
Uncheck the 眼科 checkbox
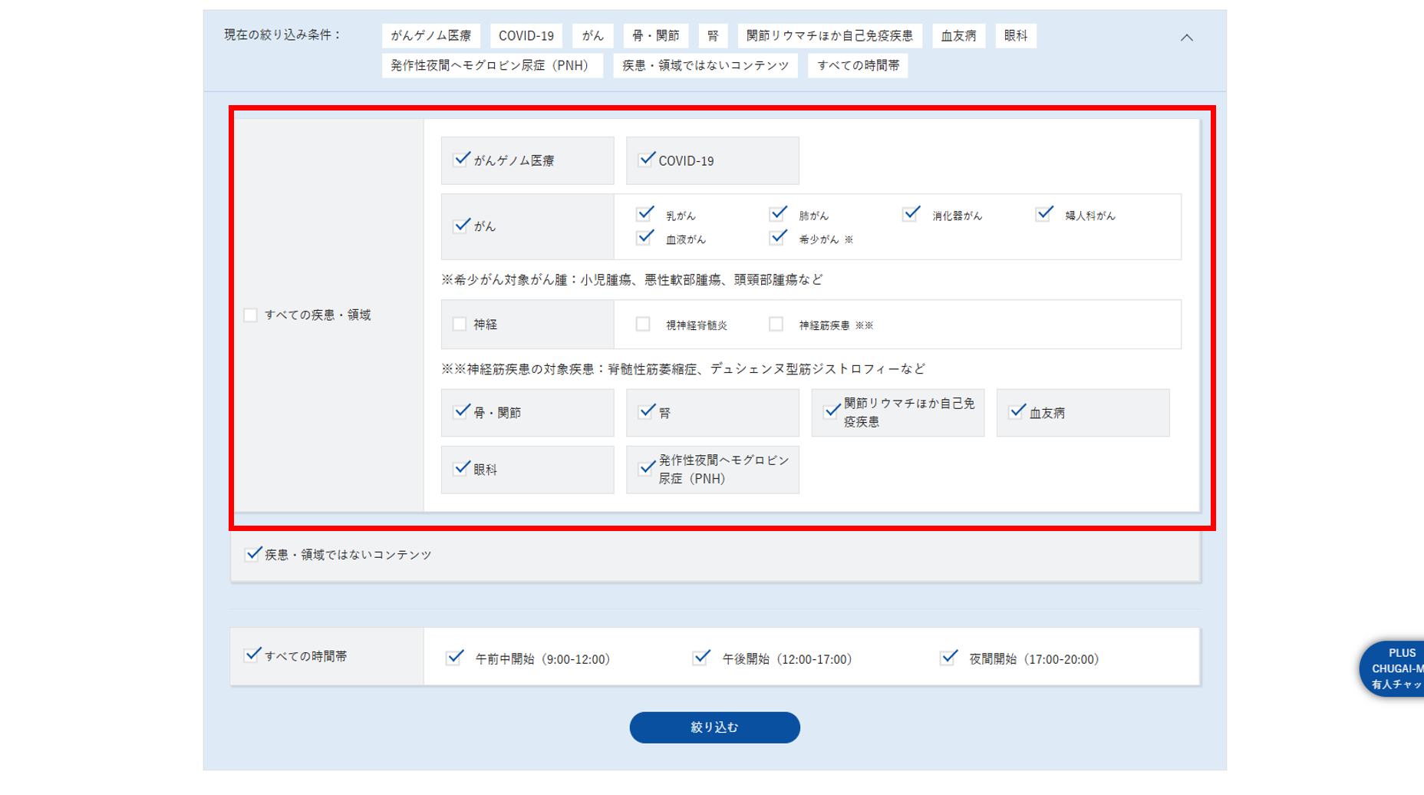click(461, 468)
